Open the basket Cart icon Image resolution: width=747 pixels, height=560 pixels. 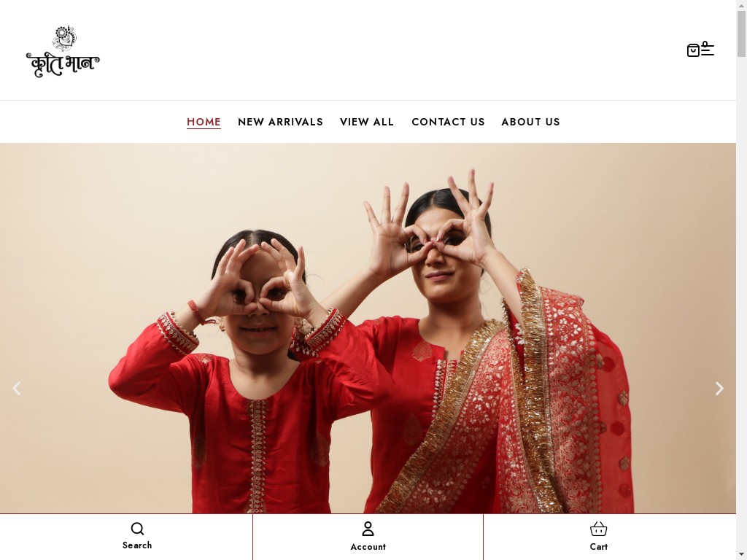point(598,529)
